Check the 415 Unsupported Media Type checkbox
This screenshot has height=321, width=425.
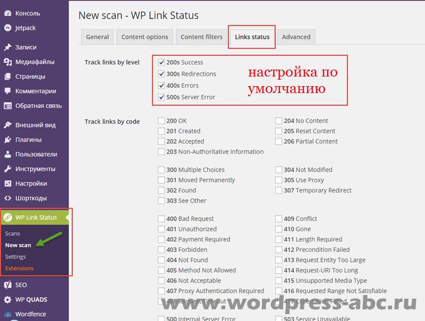tap(278, 281)
